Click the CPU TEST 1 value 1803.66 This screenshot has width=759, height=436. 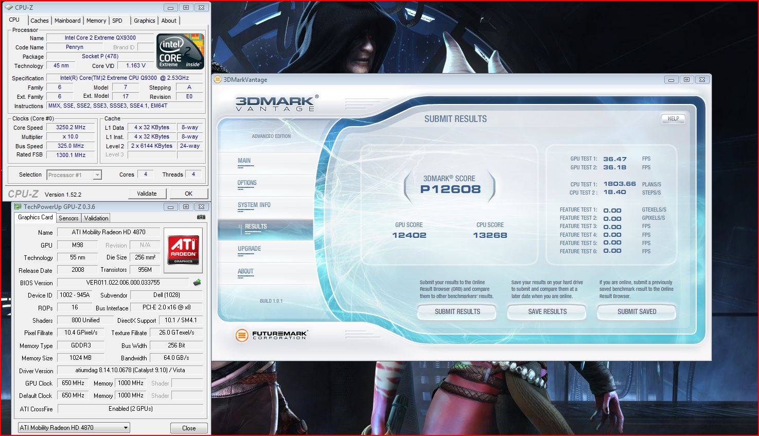[x=620, y=184]
